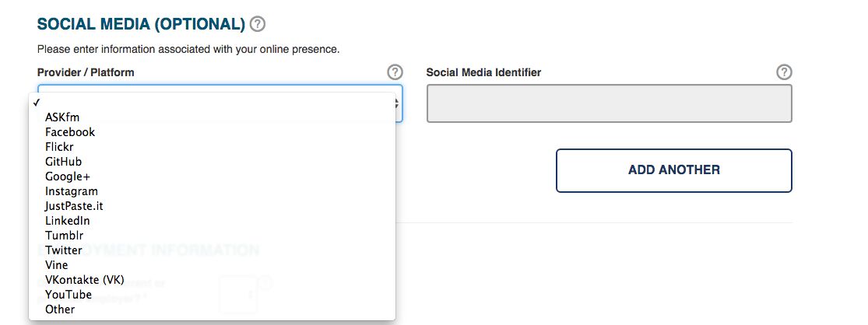This screenshot has width=868, height=325.
Task: Click Social Media Identifier help icon
Action: [784, 72]
